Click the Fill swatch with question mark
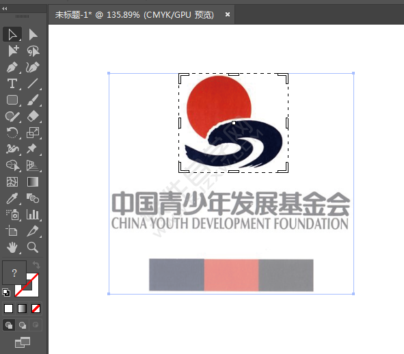This screenshot has width=404, height=354. (14, 273)
